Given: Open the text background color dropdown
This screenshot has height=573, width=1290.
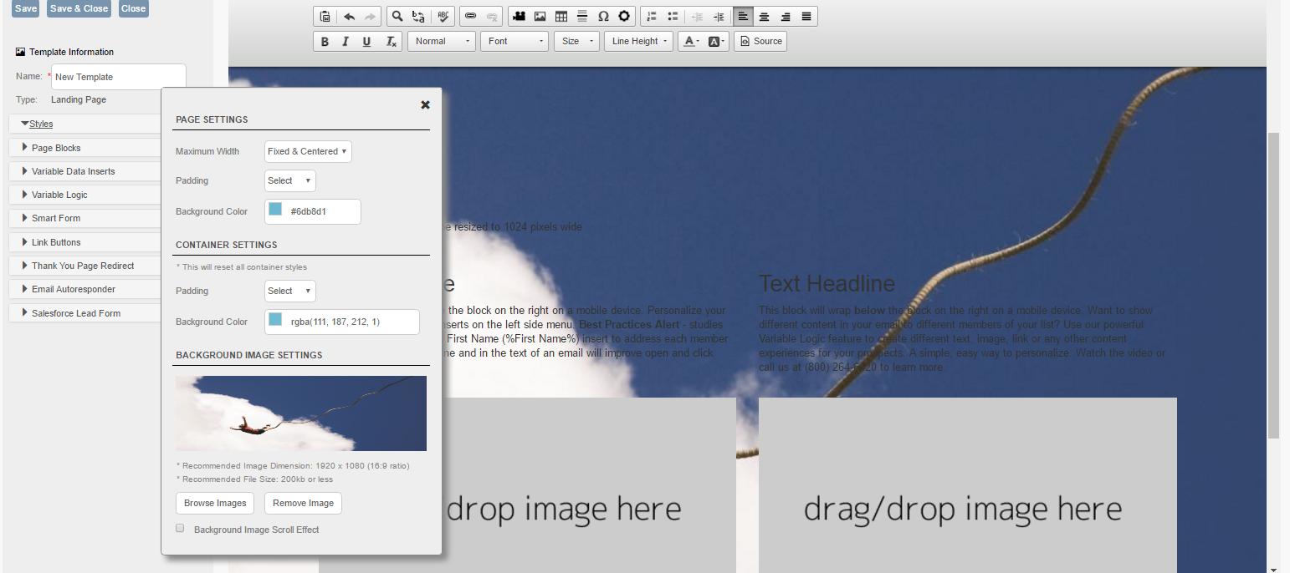Looking at the screenshot, I should (717, 41).
